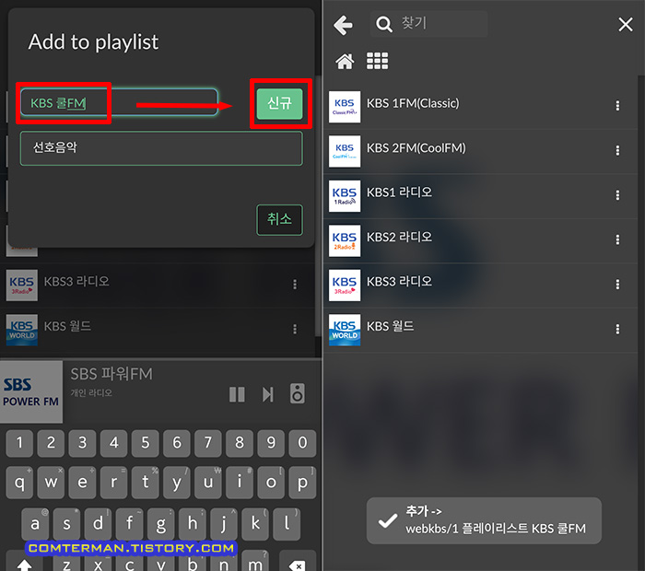Tap keyboard key 0
645x571 pixels.
point(302,443)
